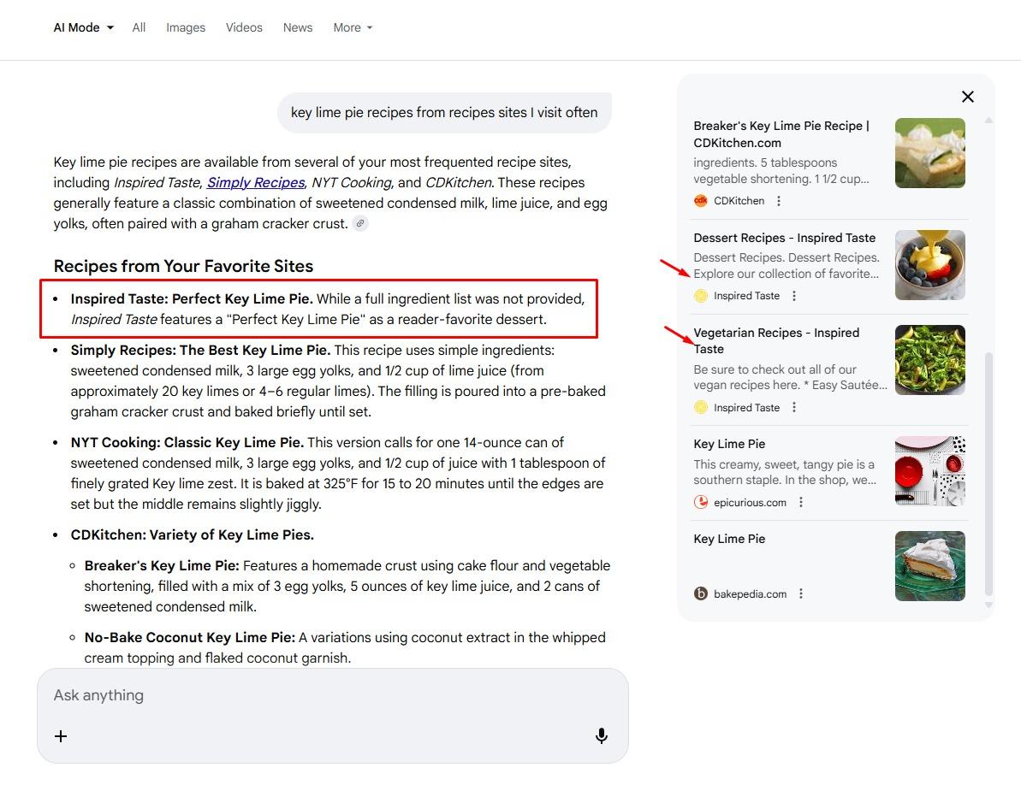Click the search query bubble text

pos(444,113)
